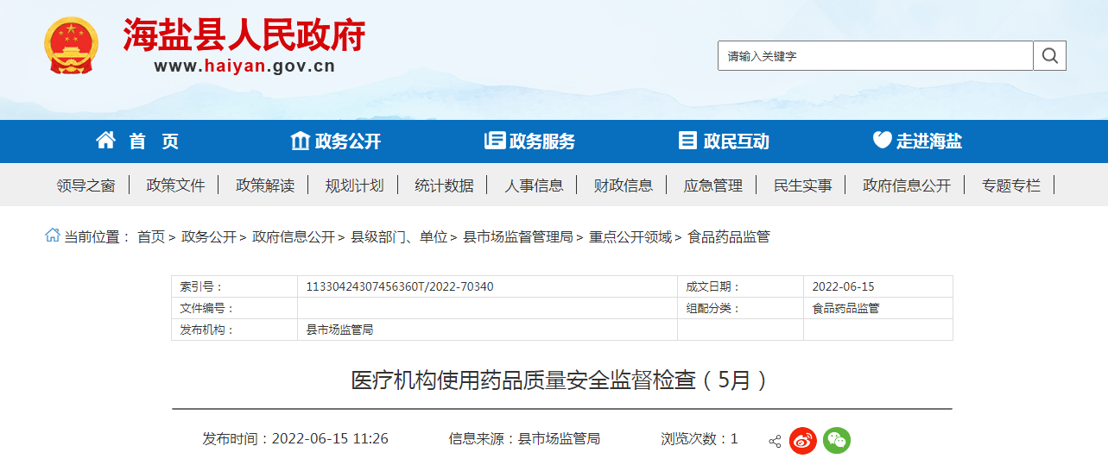Go to 政民互动 section
The width and height of the screenshot is (1108, 465).
click(x=724, y=141)
